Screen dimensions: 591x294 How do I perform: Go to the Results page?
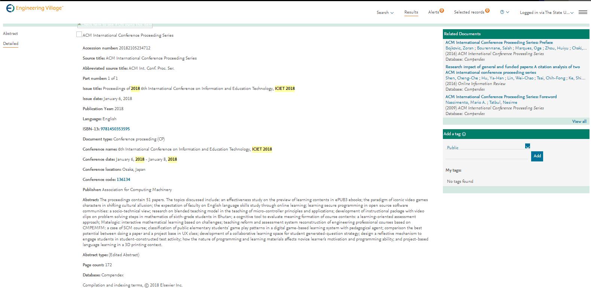pyautogui.click(x=411, y=12)
